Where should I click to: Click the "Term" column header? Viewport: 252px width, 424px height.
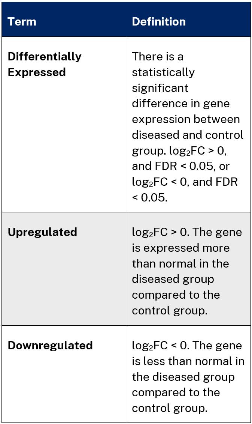pos(22,21)
